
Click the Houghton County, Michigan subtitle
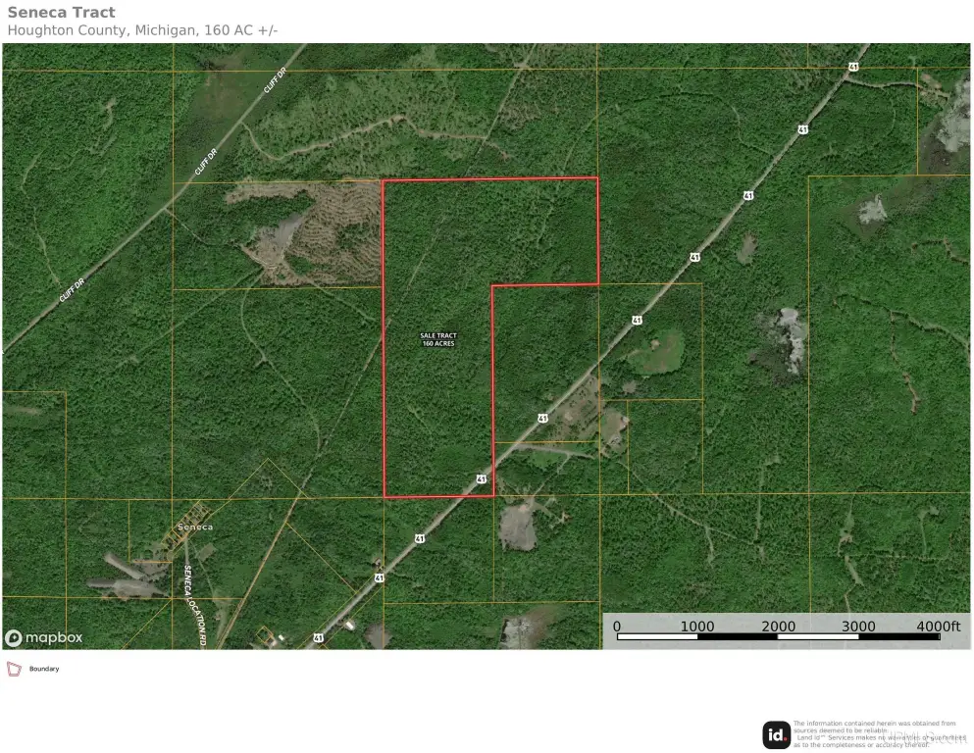[x=142, y=30]
